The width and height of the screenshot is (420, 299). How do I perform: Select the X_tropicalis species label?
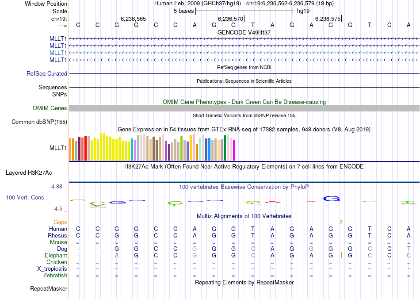tap(52, 269)
